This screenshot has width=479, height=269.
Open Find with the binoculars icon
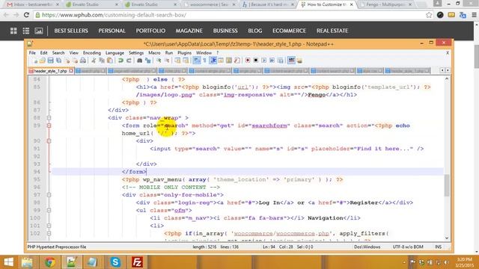[x=140, y=61]
